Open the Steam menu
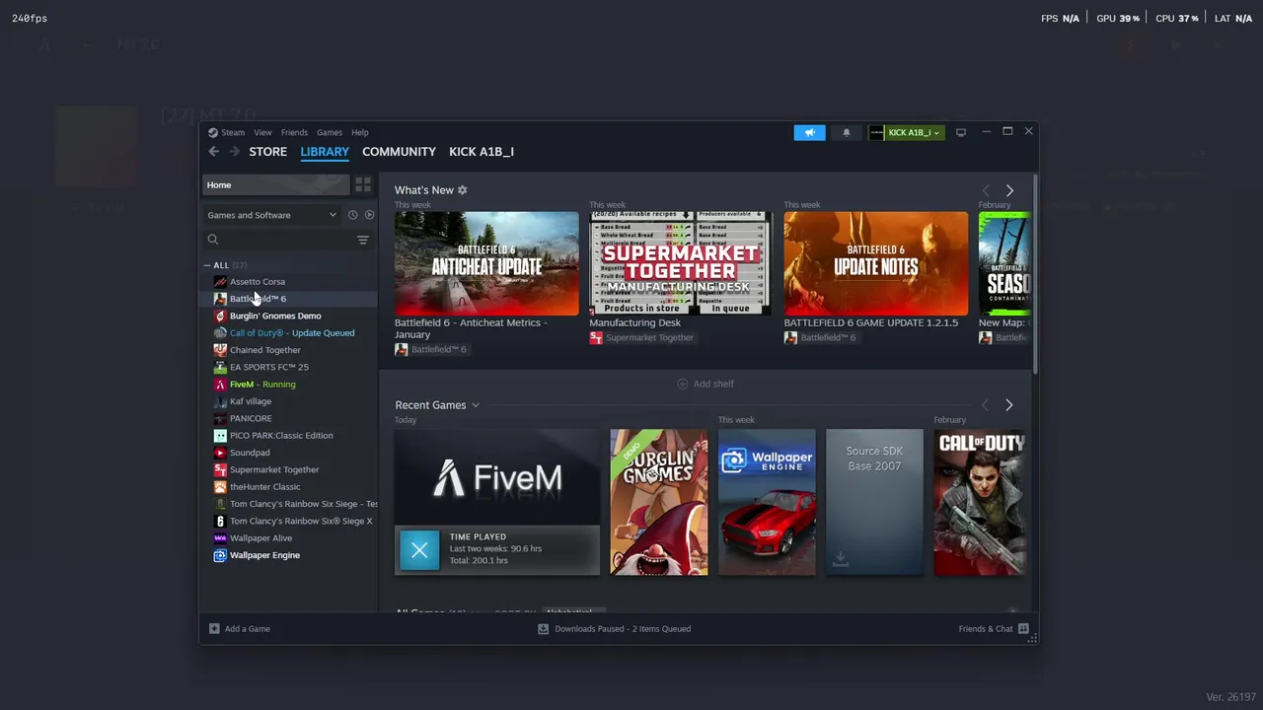Screen dimensions: 1263x710 (x=233, y=132)
